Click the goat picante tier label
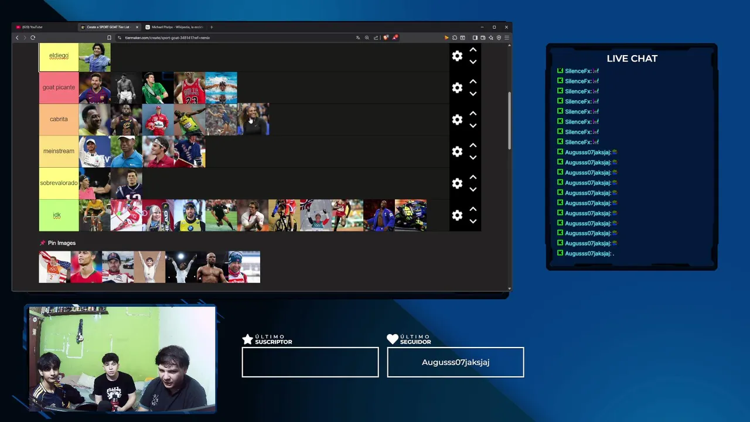This screenshot has width=750, height=422. [59, 87]
